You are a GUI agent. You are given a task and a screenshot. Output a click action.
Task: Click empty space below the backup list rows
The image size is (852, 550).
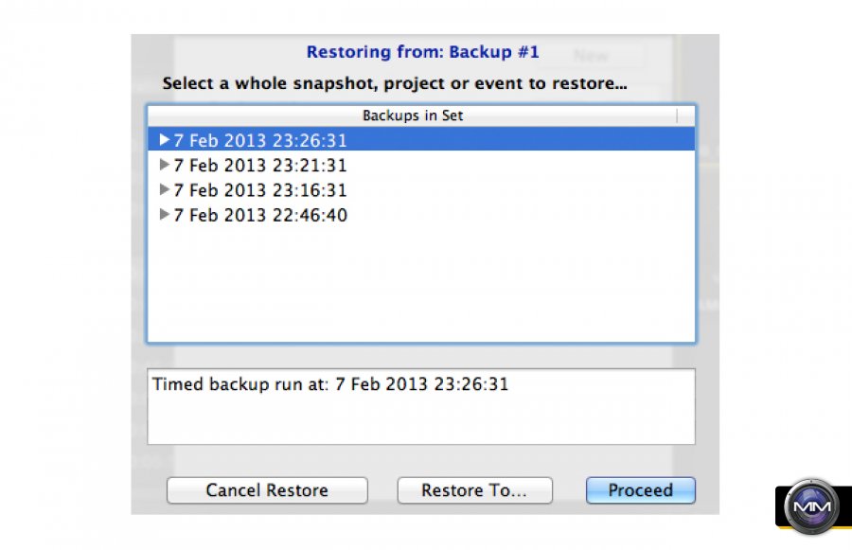[421, 284]
